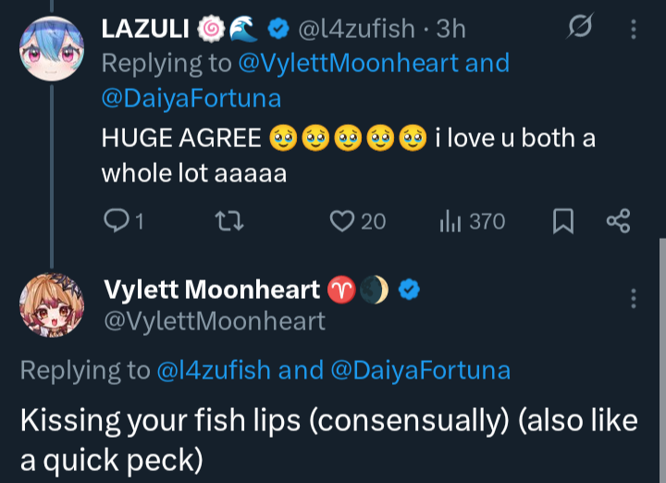Screen dimensions: 666x483
Task: Click the LAZULI display name
Action: [146, 30]
